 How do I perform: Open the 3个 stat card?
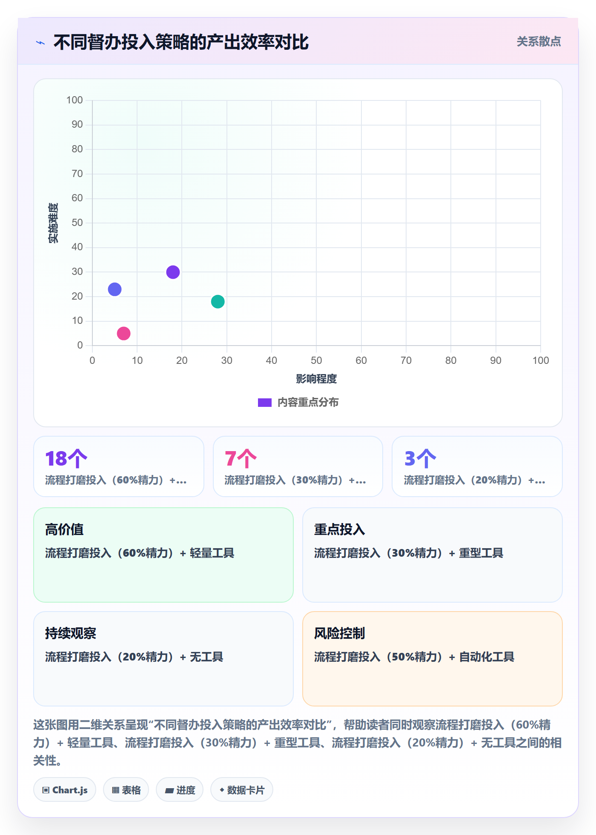[477, 466]
